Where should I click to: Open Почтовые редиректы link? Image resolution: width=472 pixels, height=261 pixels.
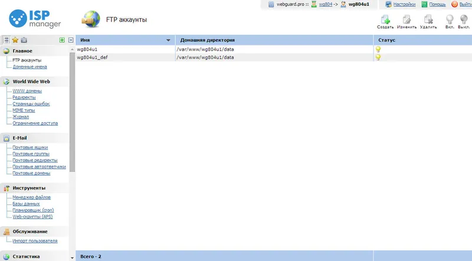[x=35, y=161]
